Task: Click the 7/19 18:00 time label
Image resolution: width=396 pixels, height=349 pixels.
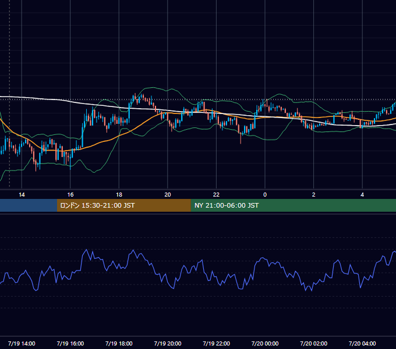Action: [x=119, y=343]
